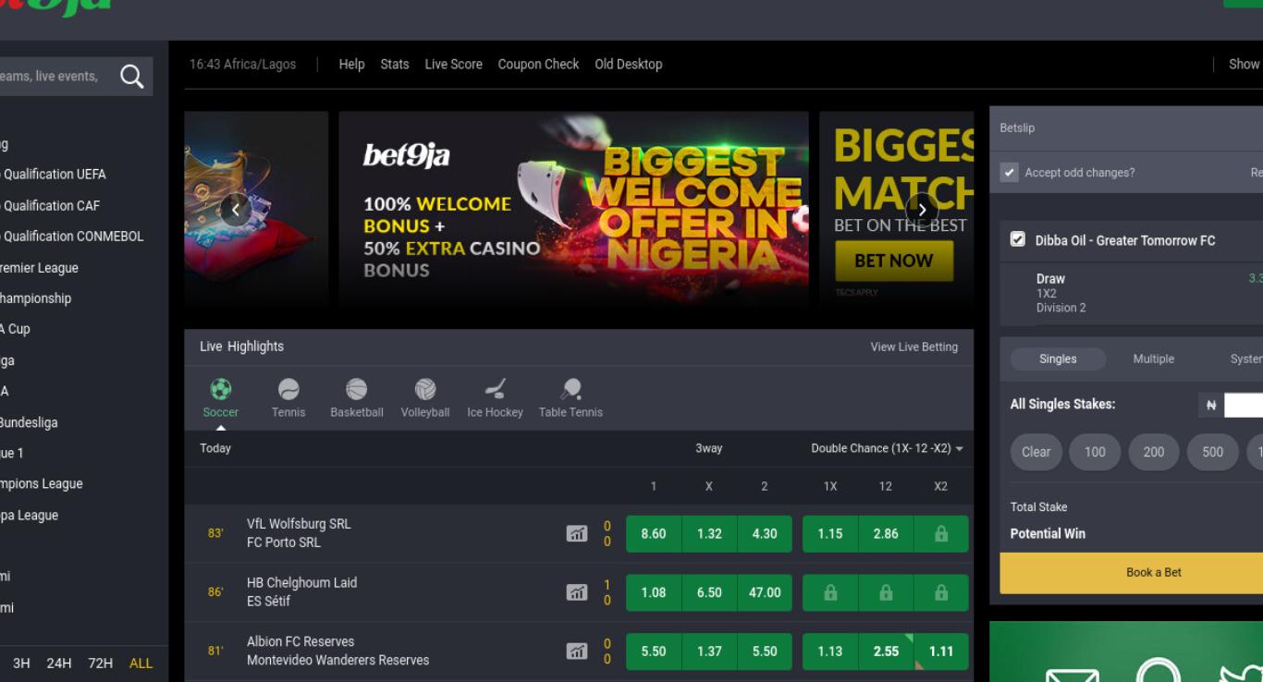Uncheck Dibba Oil - Greater Tomorrow FC selection
Viewport: 1263px width, 682px height.
coord(1018,239)
